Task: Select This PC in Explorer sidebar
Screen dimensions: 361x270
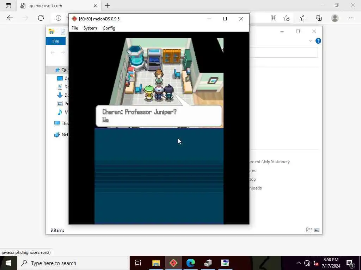Action: (x=61, y=123)
